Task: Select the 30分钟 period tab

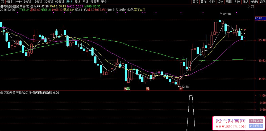Action: click(x=48, y=2)
